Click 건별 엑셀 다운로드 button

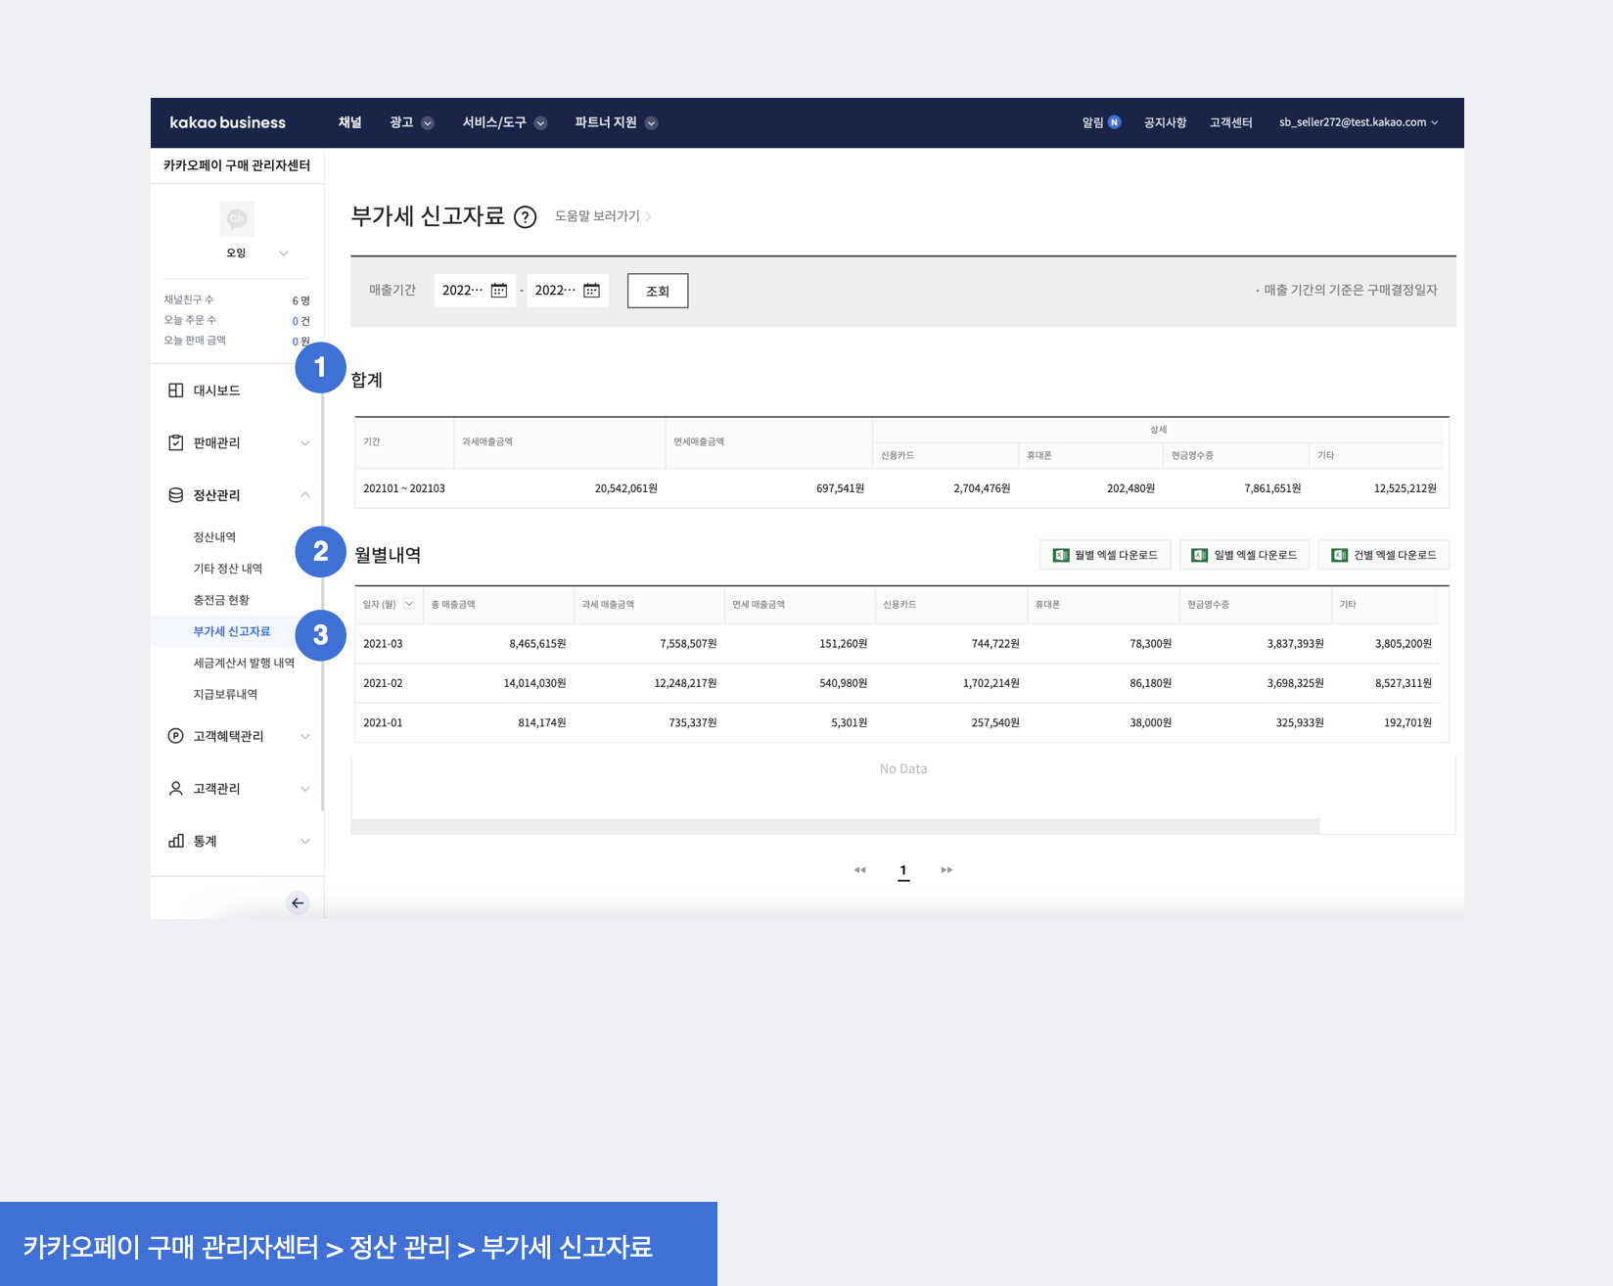pos(1384,555)
